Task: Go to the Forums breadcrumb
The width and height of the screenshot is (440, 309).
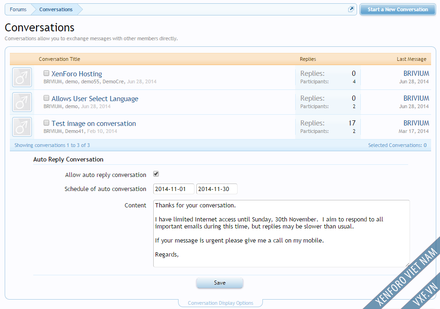Action: pos(18,9)
